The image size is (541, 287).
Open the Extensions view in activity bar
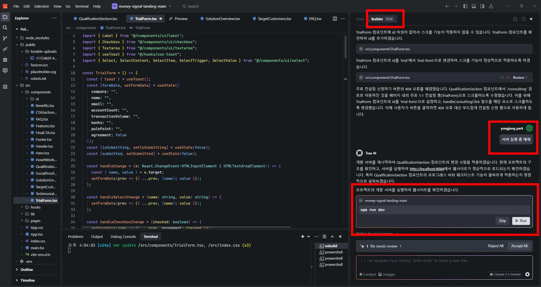(x=5, y=87)
